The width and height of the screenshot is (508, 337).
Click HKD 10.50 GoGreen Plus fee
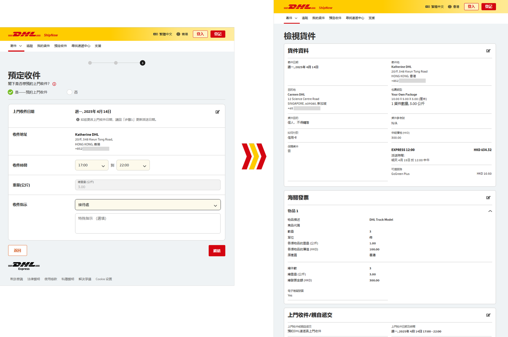pos(484,174)
